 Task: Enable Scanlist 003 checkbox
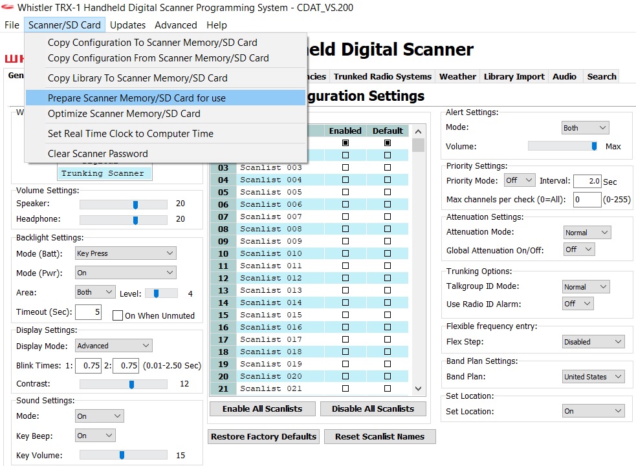345,167
